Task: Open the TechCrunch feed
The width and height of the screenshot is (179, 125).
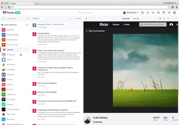Action: pyautogui.click(x=12, y=94)
